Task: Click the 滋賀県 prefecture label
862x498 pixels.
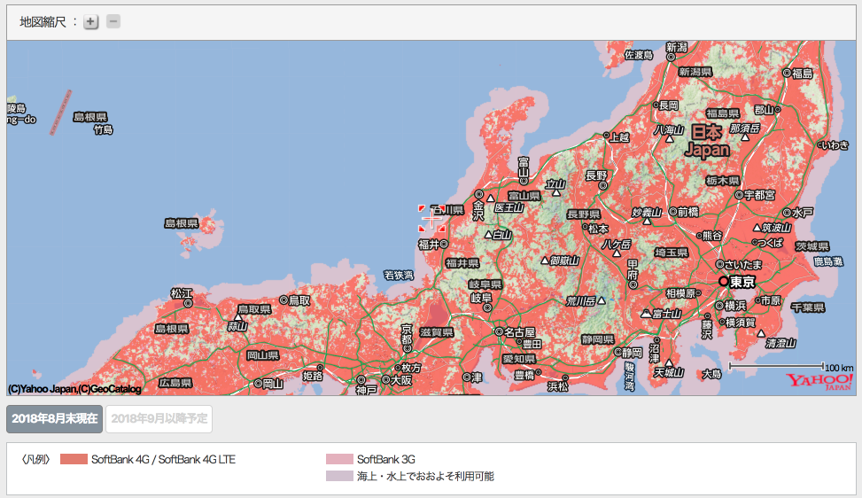Action: point(437,332)
